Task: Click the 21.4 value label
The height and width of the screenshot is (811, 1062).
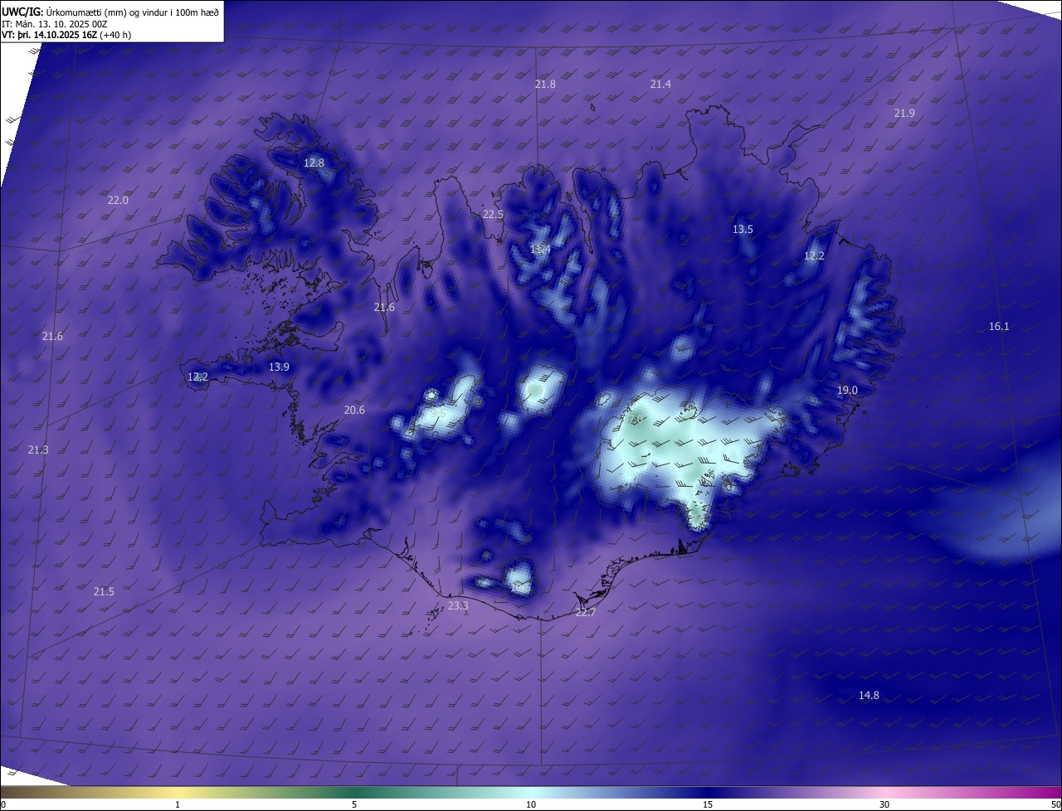Action: 660,85
